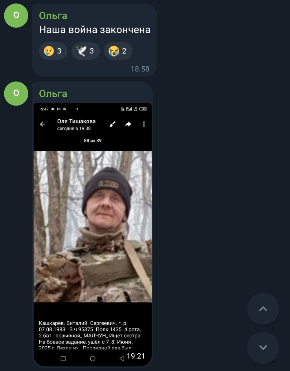
Task: Open Ольга's avatar on second message
Action: (16, 93)
